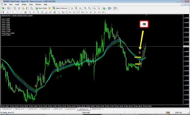
Task: Expand the Templates dropdown arrow
Action: pos(117,8)
